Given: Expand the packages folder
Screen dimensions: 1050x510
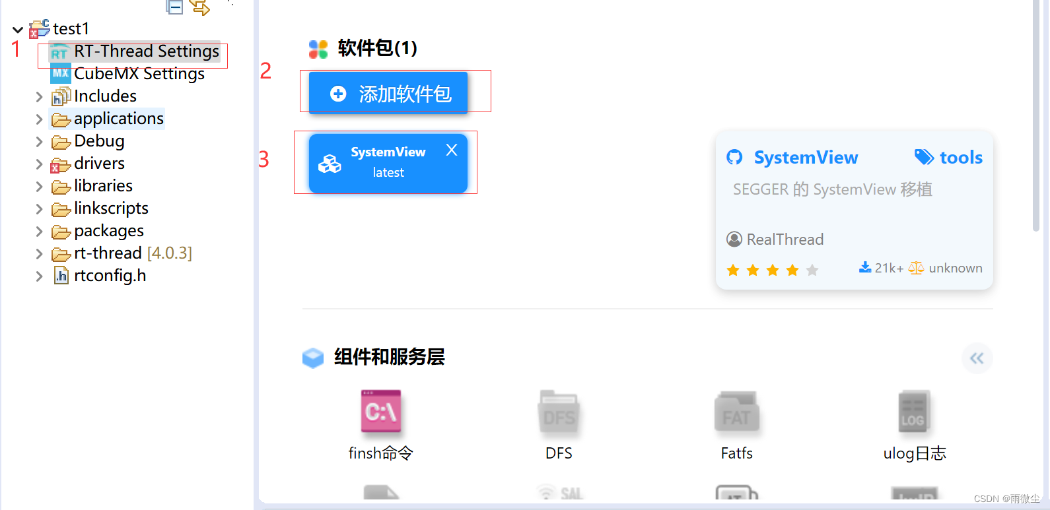Looking at the screenshot, I should tap(39, 232).
